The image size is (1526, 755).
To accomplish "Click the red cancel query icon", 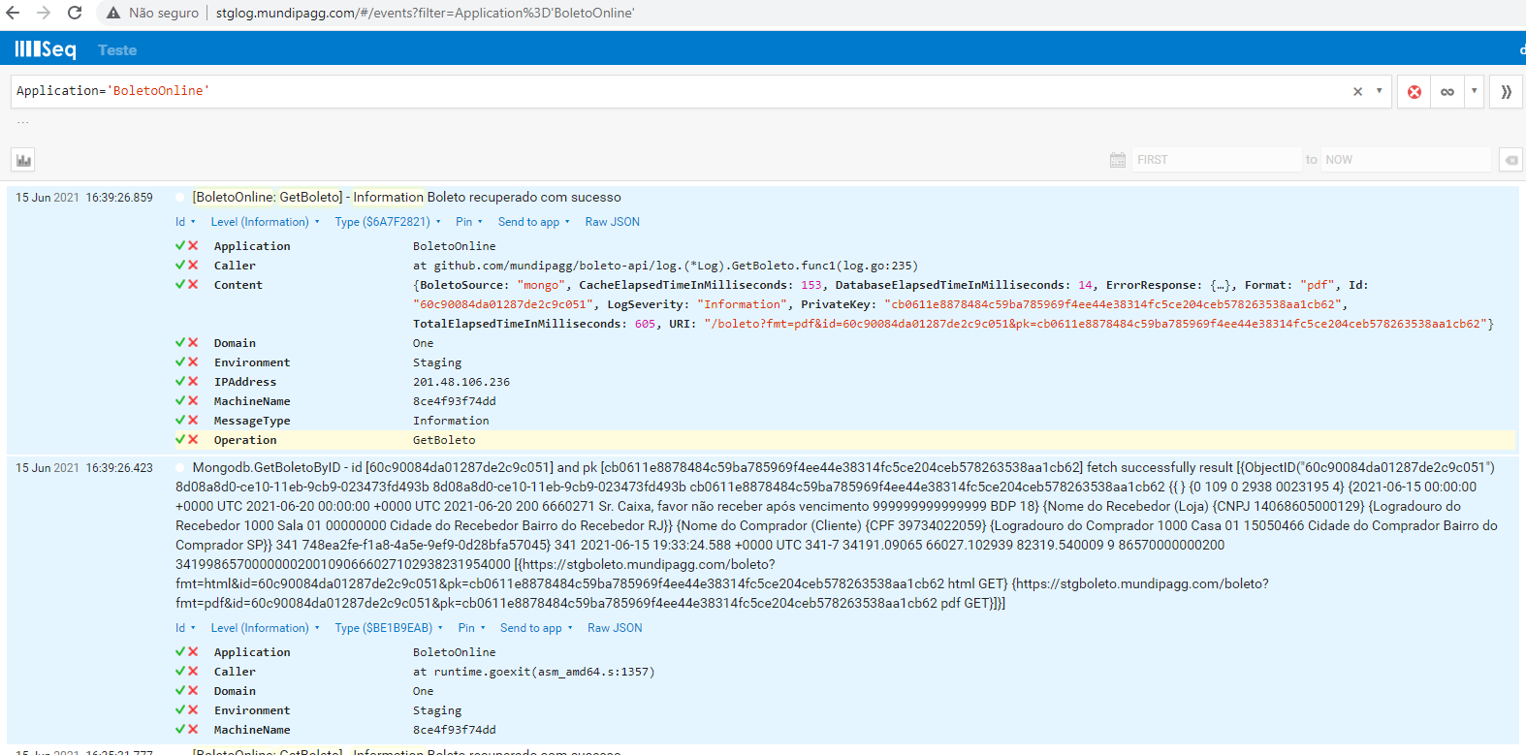I will (x=1415, y=92).
